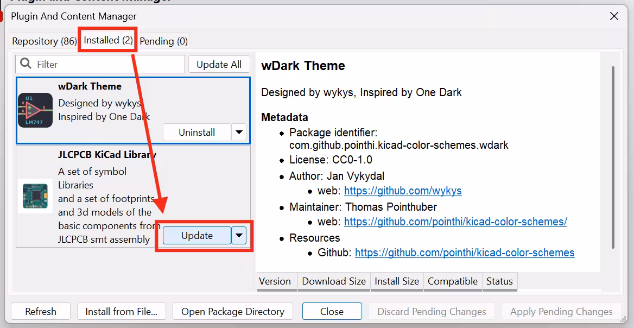Open the Package Directory
Image resolution: width=634 pixels, height=328 pixels.
point(232,311)
